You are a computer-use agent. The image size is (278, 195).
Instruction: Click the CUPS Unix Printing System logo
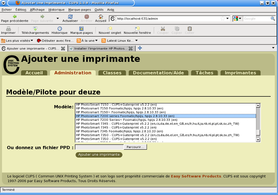[x=12, y=64]
